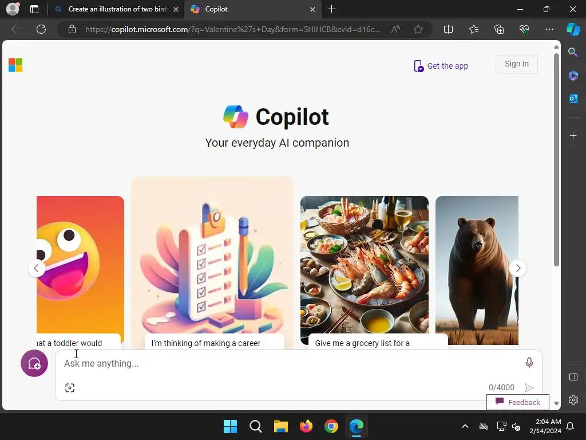Add an image with the visual search icon
This screenshot has height=440, width=586.
70,388
